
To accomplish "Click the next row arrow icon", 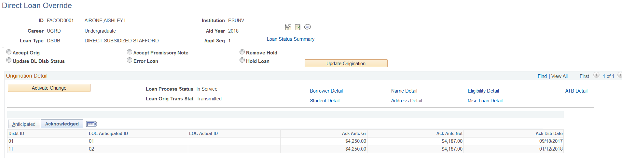I will [x=619, y=75].
